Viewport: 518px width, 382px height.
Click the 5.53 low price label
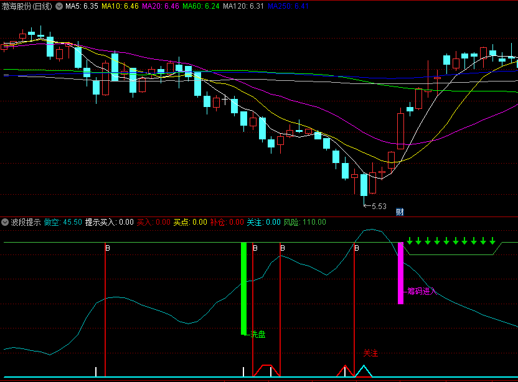click(379, 207)
